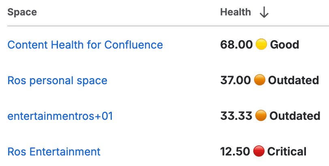Click the orange circle in entertainmentros+01 row

261,116
